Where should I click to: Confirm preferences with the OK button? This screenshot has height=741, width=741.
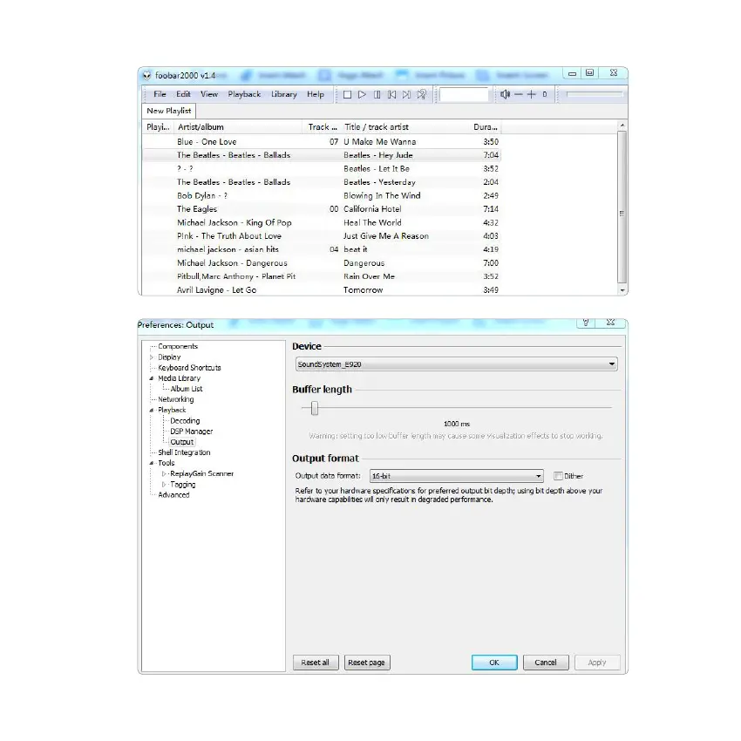click(x=494, y=663)
